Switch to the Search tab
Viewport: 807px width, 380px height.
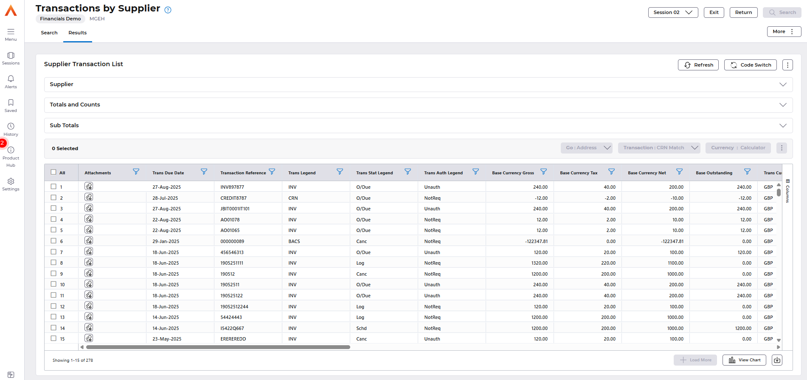[49, 33]
